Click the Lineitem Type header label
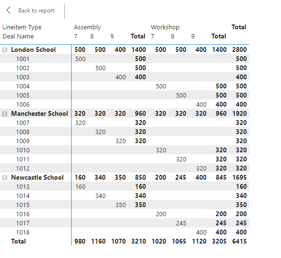281x258 pixels. point(22,27)
